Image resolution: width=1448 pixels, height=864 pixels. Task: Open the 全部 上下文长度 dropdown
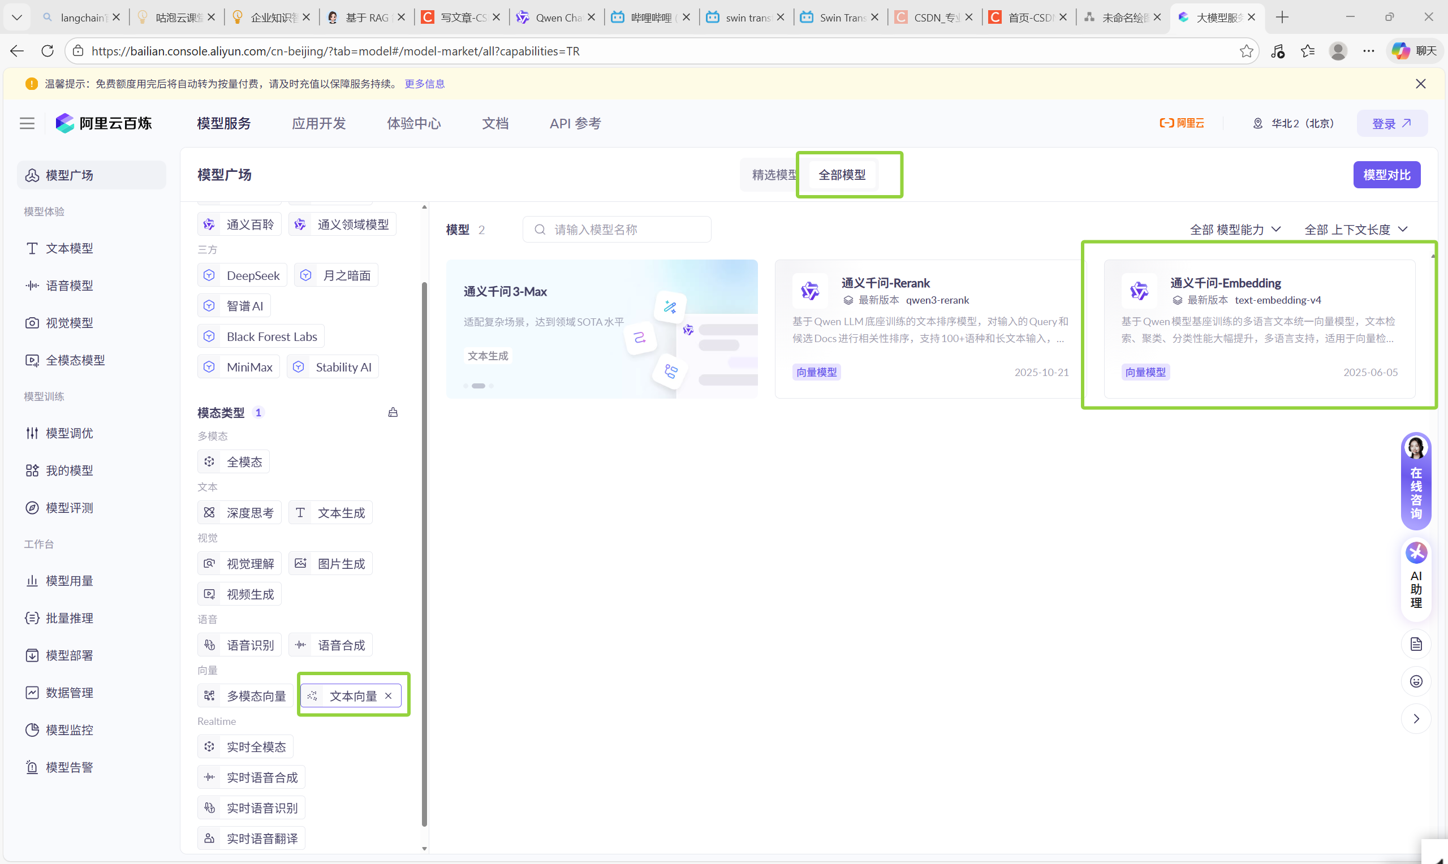[x=1355, y=230]
